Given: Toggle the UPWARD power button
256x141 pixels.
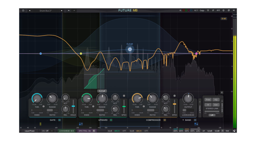Looking at the screenshot, I should pos(111,120).
